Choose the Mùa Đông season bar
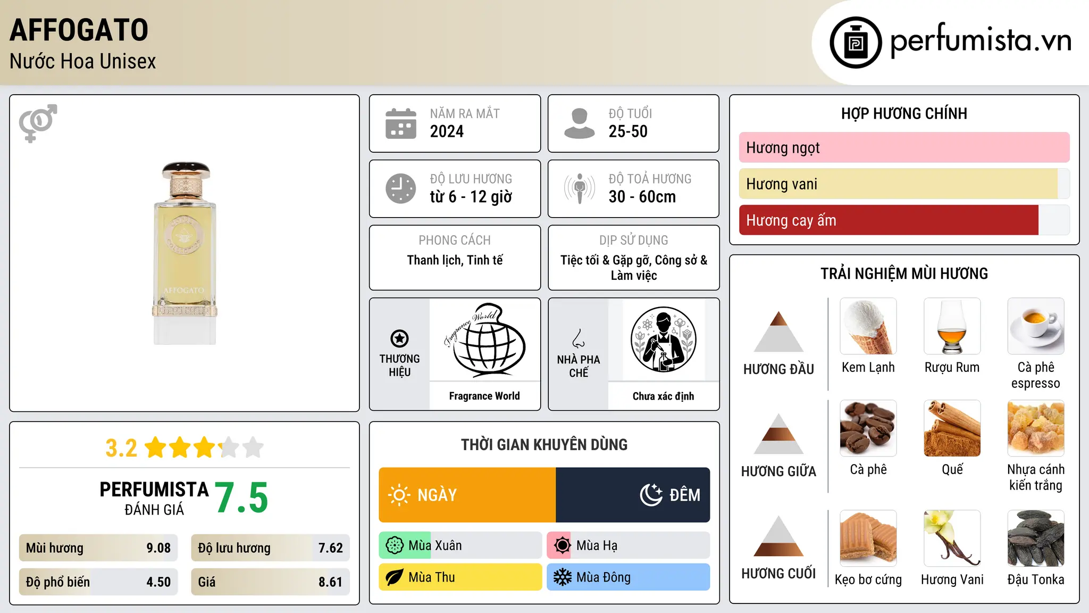Screen dimensions: 1089x613 (629, 577)
